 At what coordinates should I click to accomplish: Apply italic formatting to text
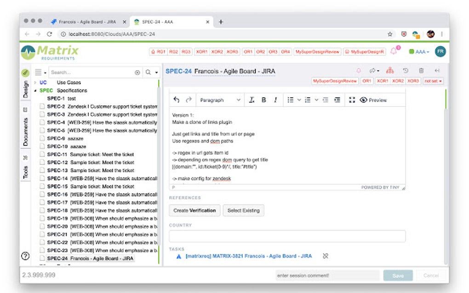pos(275,100)
